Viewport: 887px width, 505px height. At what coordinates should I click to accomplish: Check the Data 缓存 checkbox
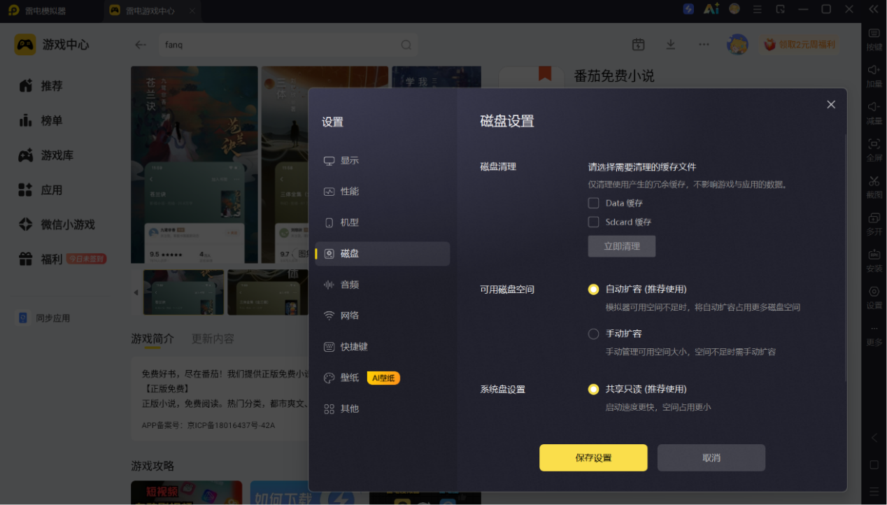[x=594, y=203]
